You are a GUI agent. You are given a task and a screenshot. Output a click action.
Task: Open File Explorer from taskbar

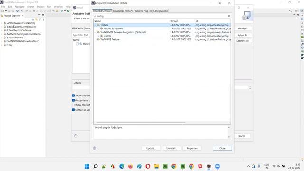[x=156, y=166]
